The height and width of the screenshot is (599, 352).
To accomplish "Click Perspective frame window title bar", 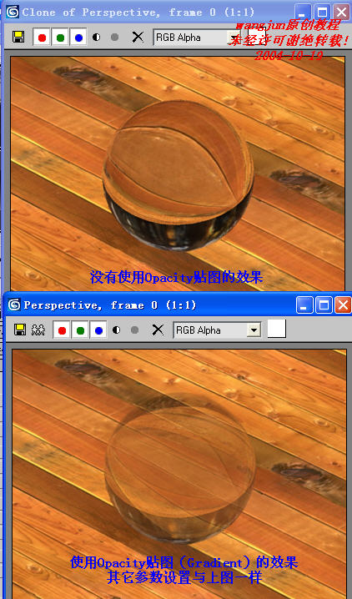I will [x=151, y=305].
